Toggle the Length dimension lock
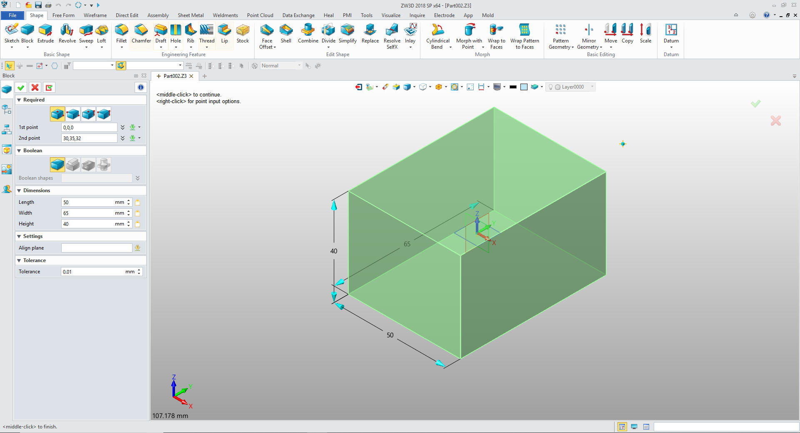 tap(137, 202)
